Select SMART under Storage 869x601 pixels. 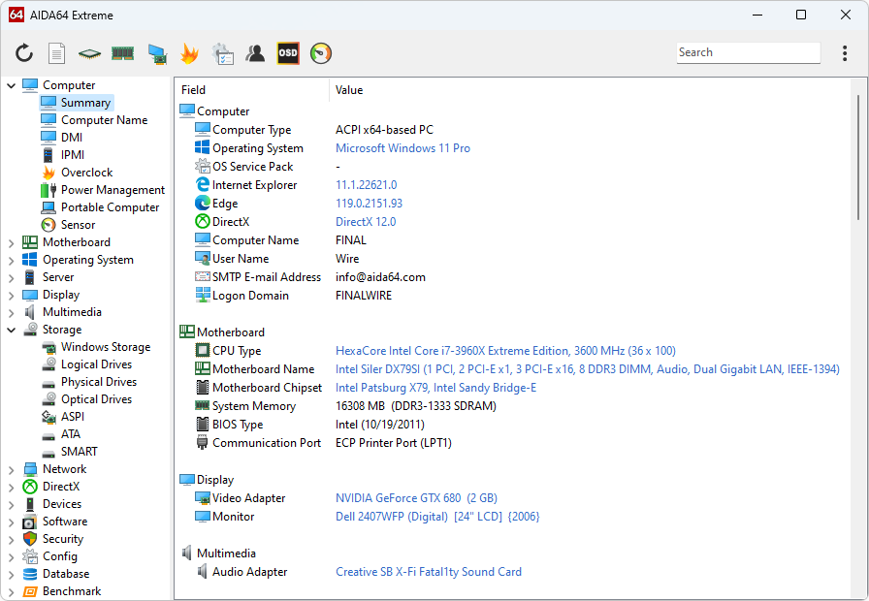[x=79, y=452]
